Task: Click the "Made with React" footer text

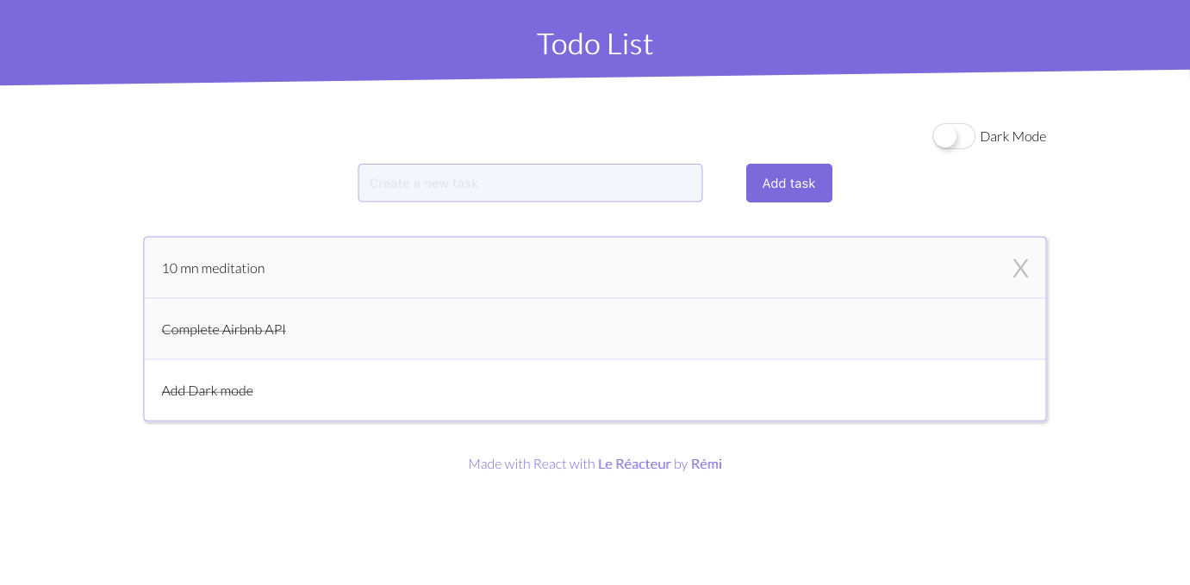Action: click(x=532, y=464)
